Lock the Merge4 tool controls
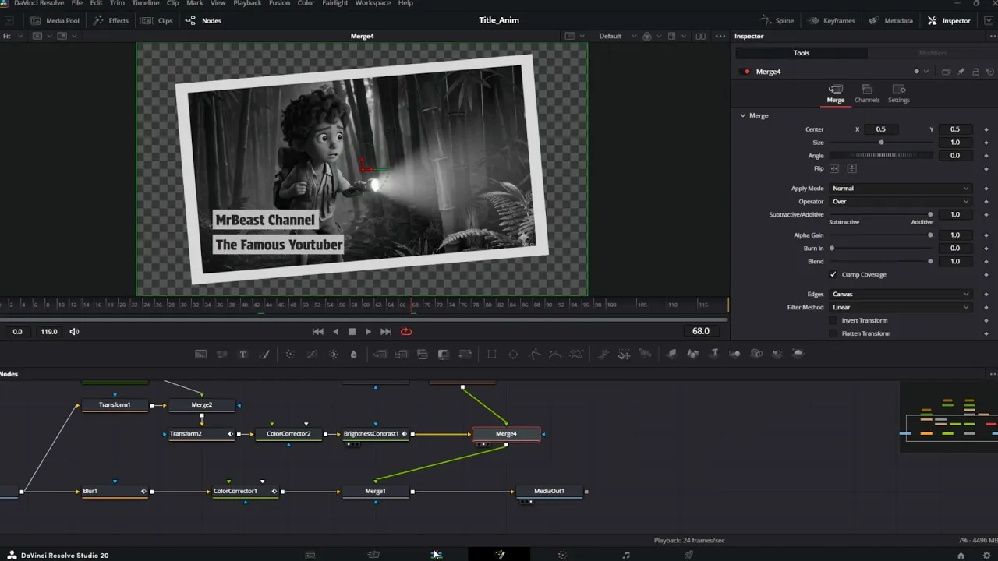The image size is (998, 561). (975, 72)
